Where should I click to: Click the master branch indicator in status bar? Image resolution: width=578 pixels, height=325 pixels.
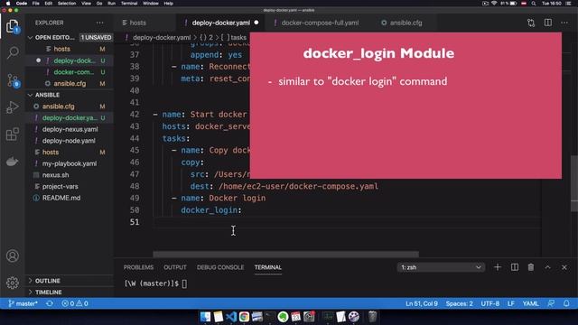[x=23, y=303]
